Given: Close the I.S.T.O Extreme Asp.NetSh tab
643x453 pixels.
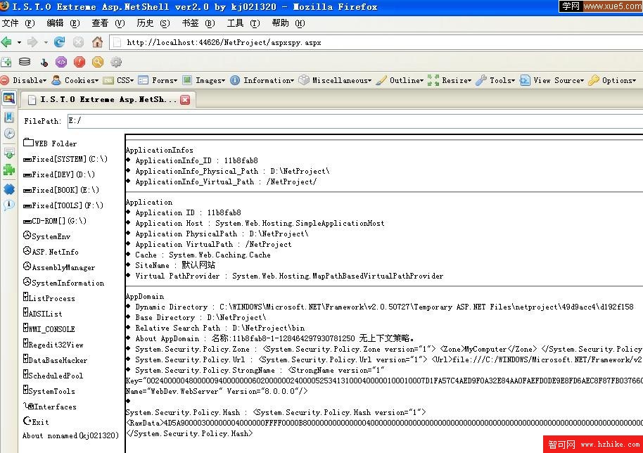Looking at the screenshot, I should click(185, 100).
